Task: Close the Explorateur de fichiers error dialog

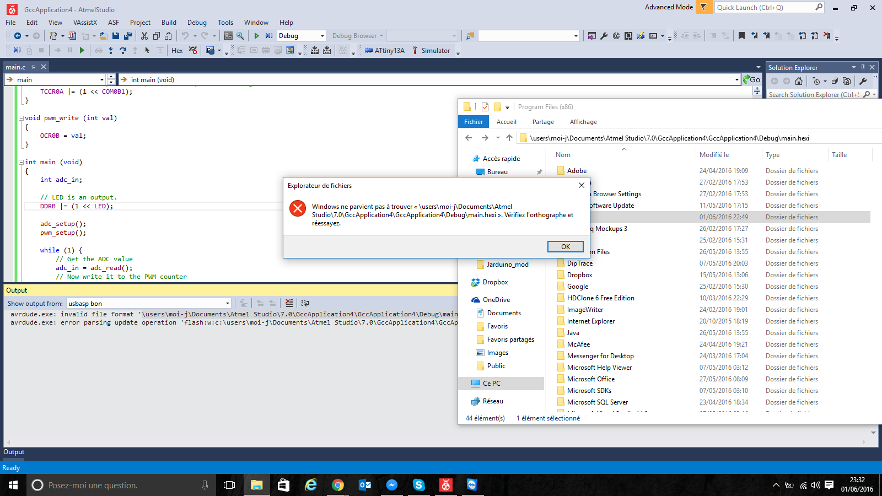Action: point(581,185)
